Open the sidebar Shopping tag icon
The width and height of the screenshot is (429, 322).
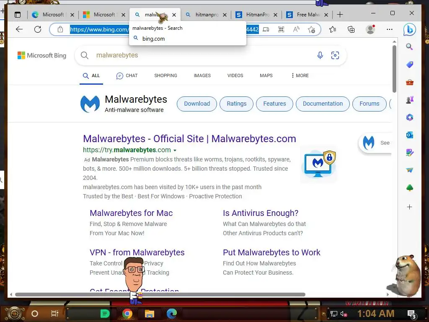click(410, 65)
